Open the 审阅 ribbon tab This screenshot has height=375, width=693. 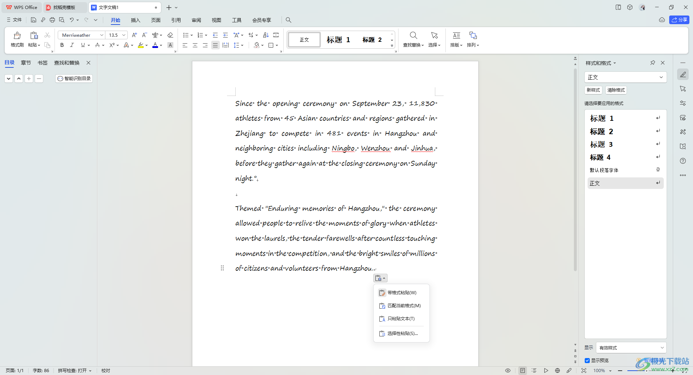click(196, 20)
